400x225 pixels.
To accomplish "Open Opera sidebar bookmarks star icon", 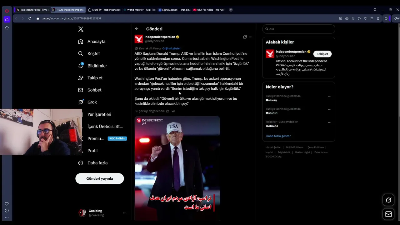I will 7,28.
